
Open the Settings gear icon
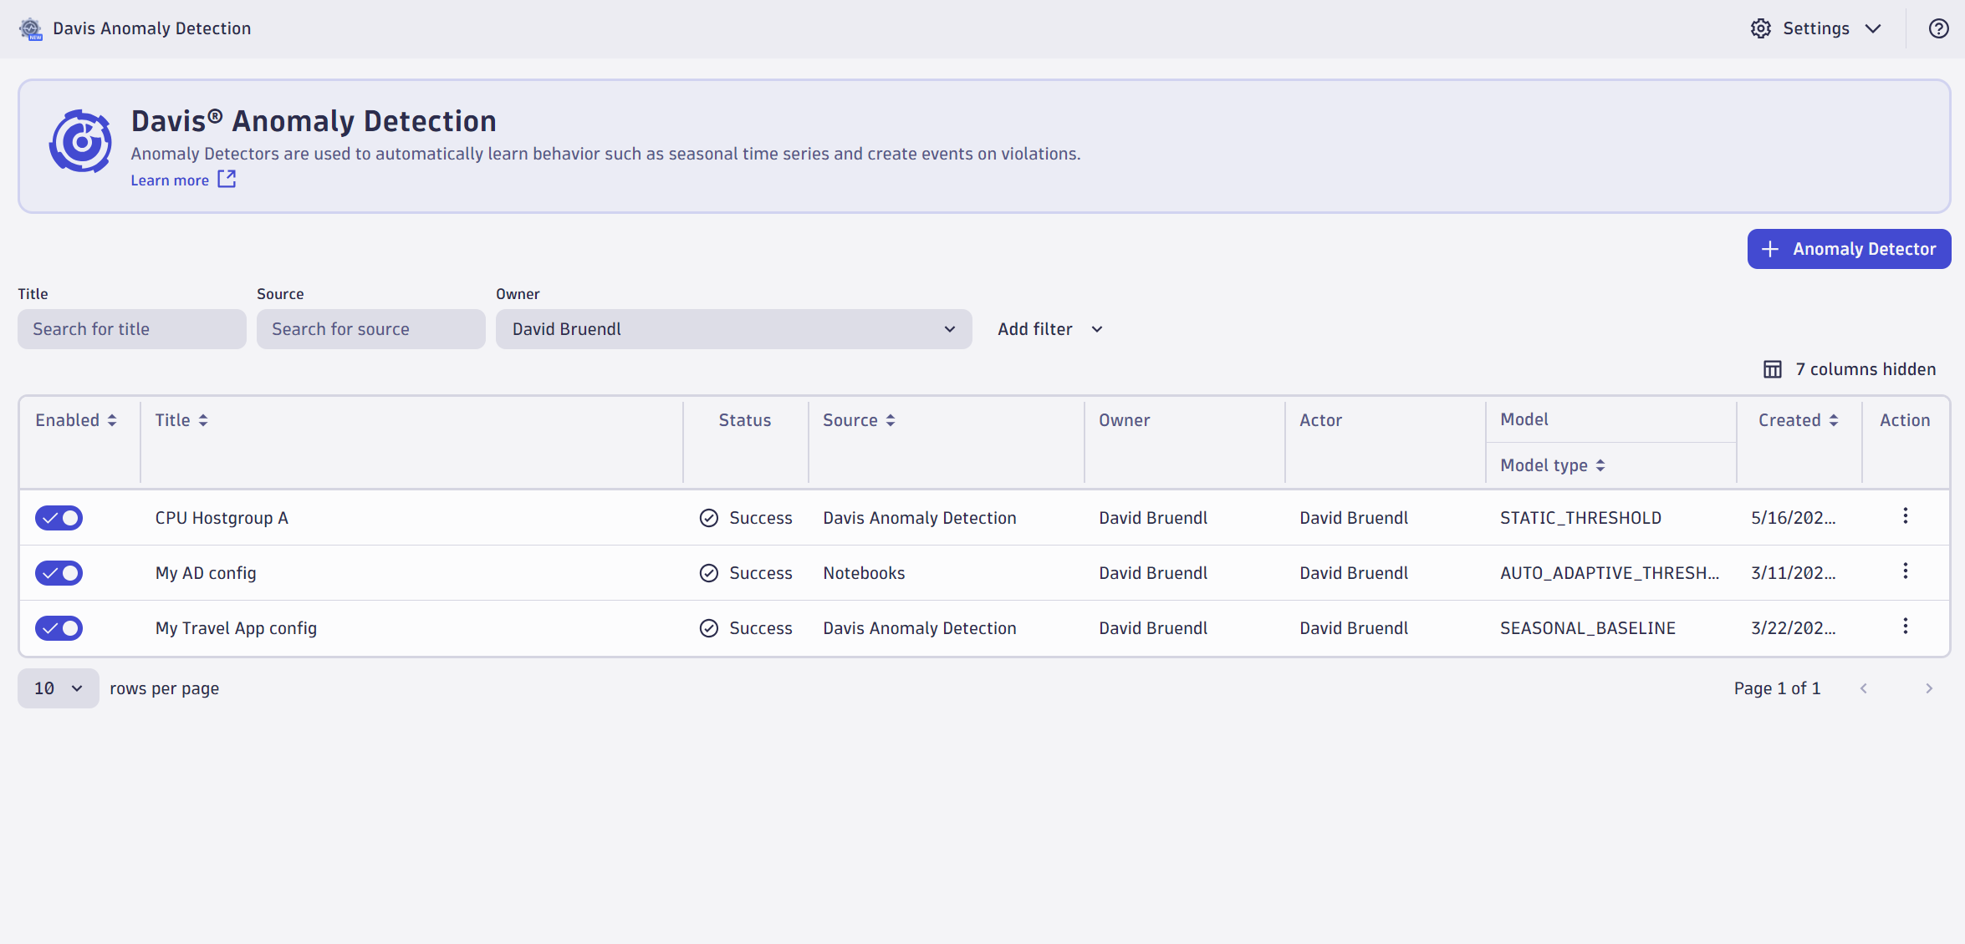[1760, 28]
